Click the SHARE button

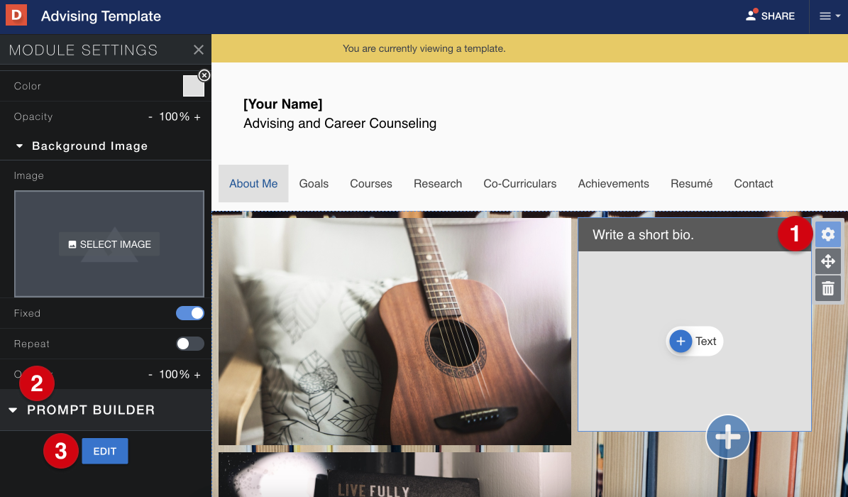point(770,16)
